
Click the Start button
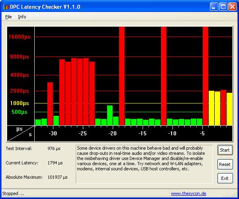[x=225, y=150]
